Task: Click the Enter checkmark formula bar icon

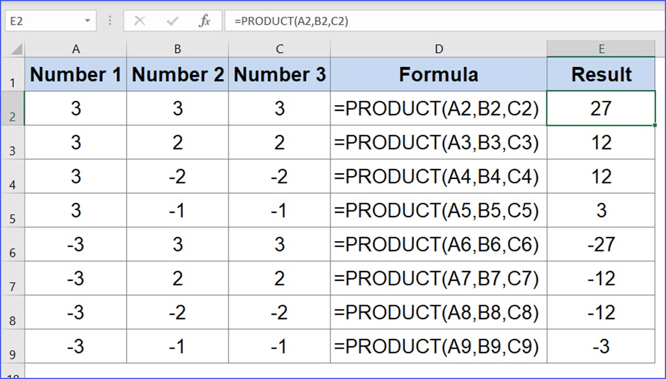Action: tap(172, 21)
